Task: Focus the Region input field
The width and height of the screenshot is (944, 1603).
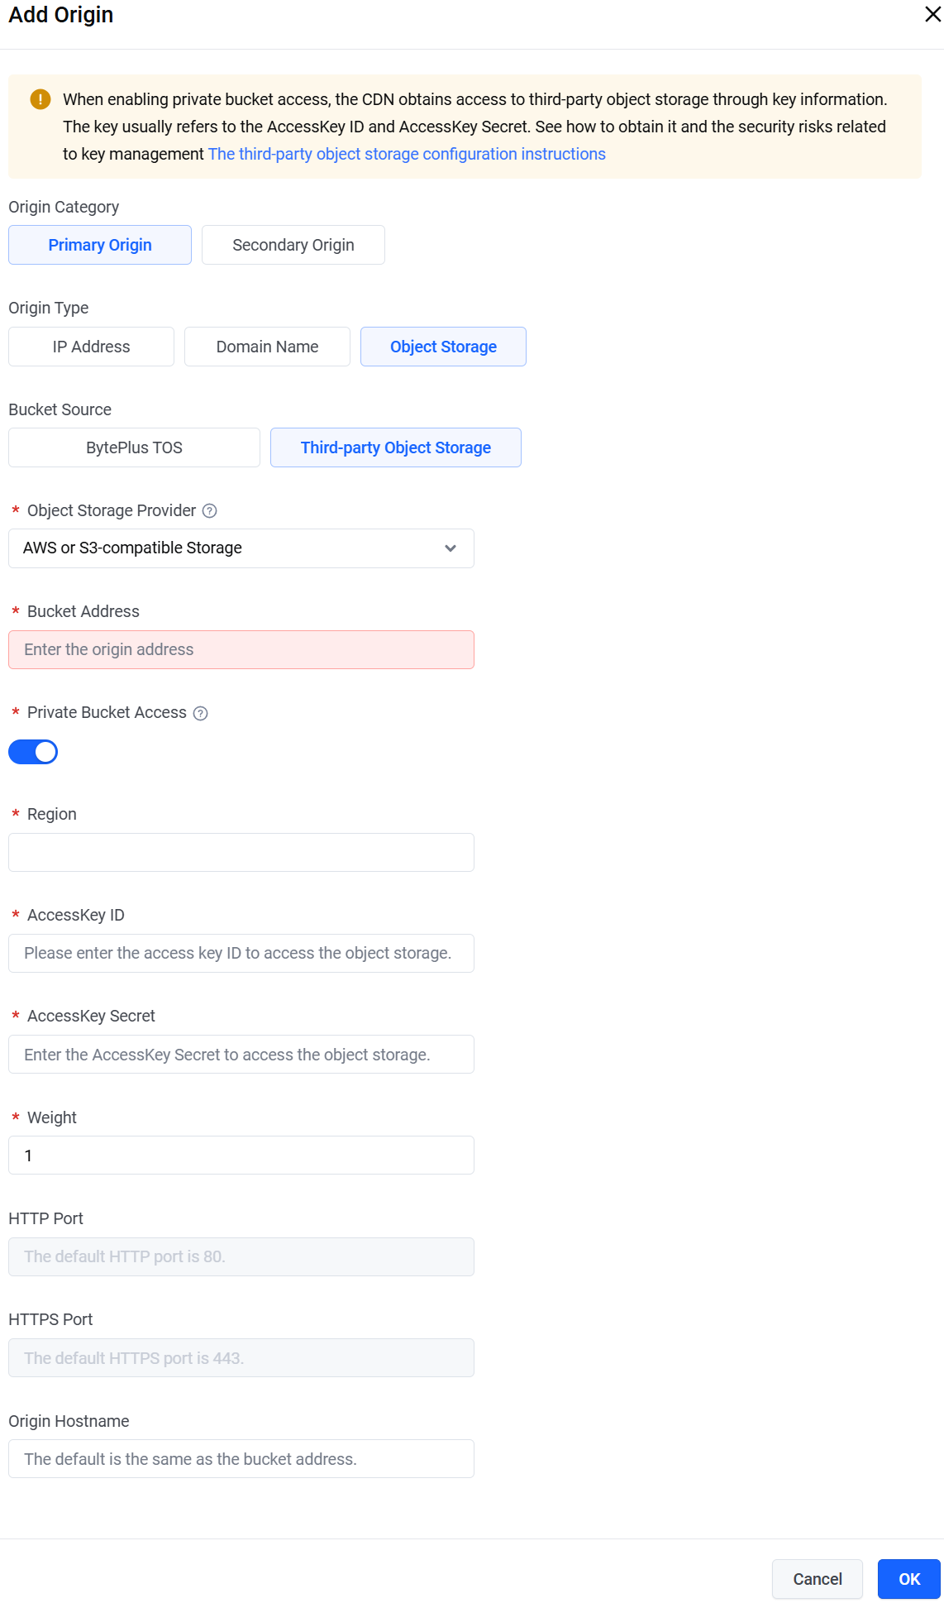Action: coord(241,852)
